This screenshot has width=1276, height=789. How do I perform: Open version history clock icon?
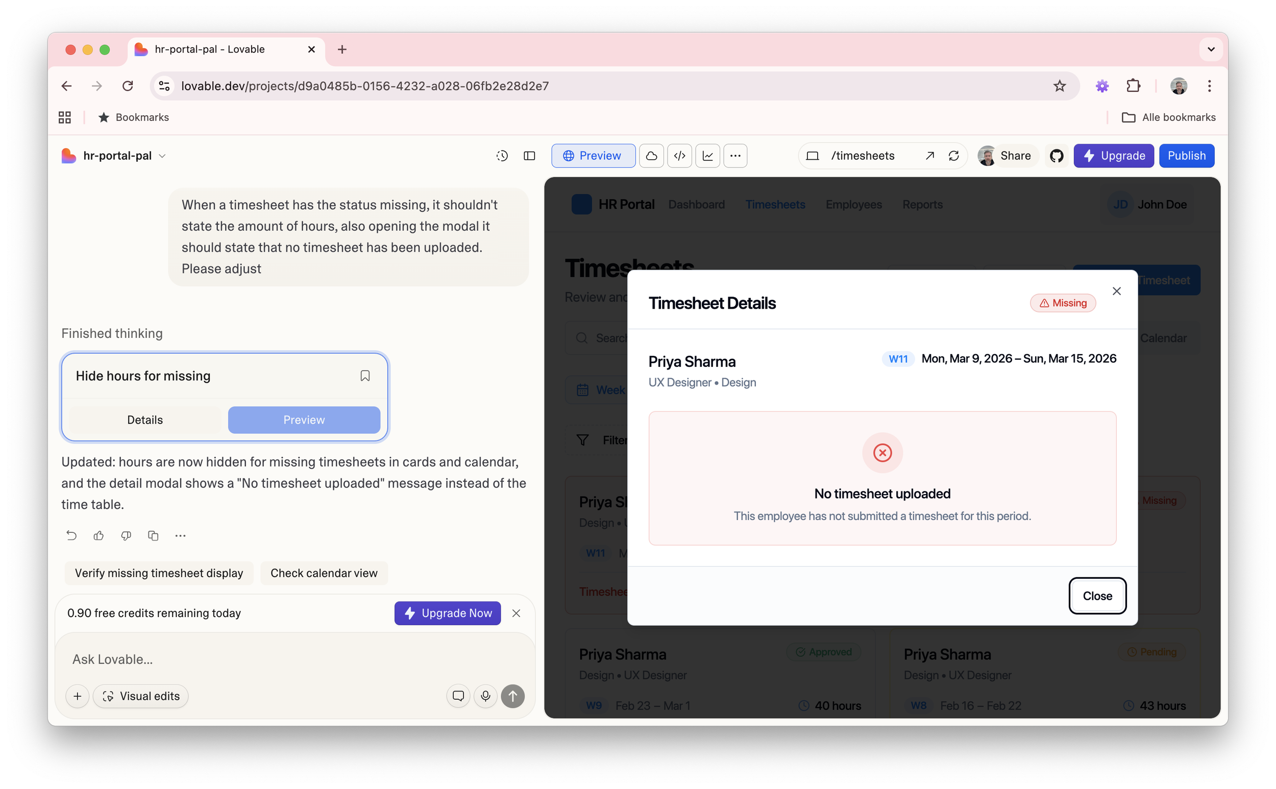click(x=502, y=156)
